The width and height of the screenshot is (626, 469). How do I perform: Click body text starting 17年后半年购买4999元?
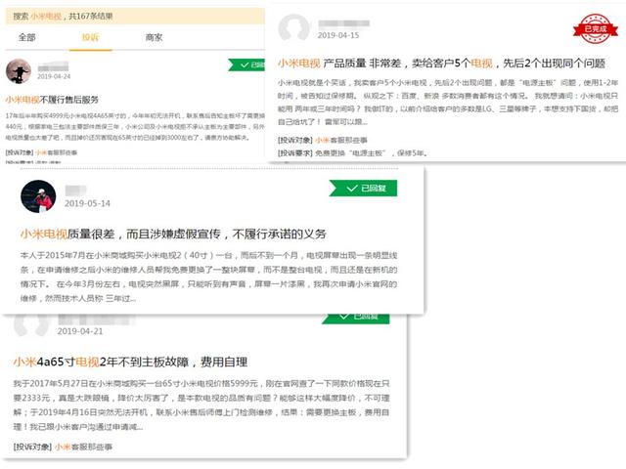(x=135, y=126)
